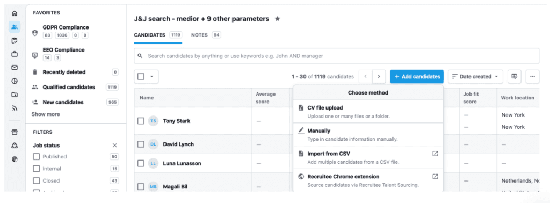Open the RSS feed sidebar icon

click(15, 108)
